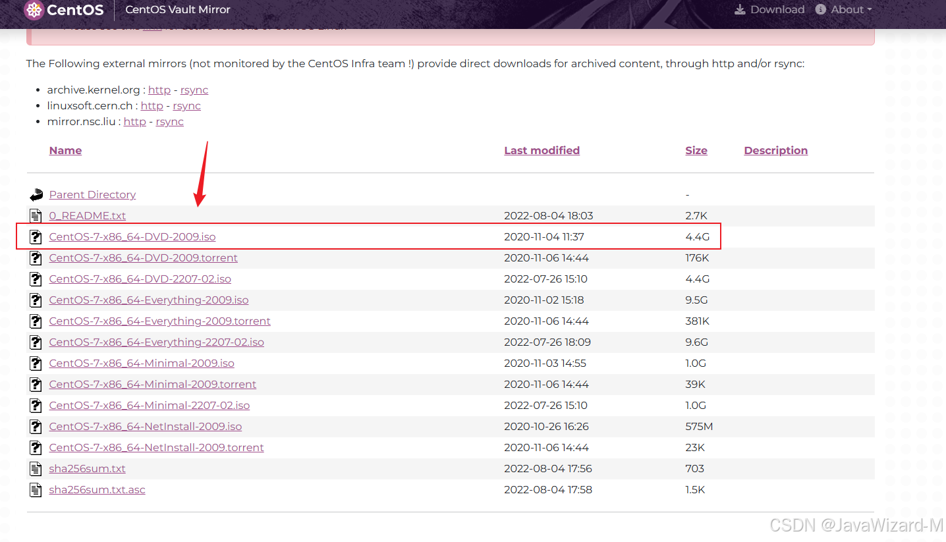This screenshot has height=542, width=946.
Task: Click the 4.4G size of DVD-2009.iso
Action: click(696, 237)
